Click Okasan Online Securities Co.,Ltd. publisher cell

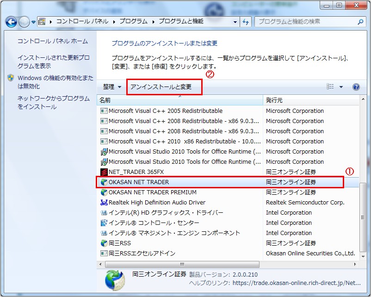pyautogui.click(x=311, y=253)
